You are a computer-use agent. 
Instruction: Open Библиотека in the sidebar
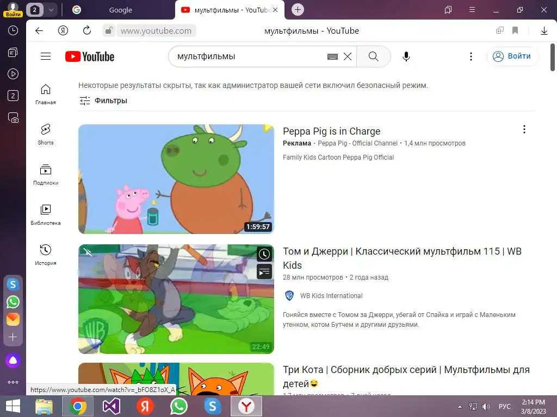pyautogui.click(x=46, y=215)
